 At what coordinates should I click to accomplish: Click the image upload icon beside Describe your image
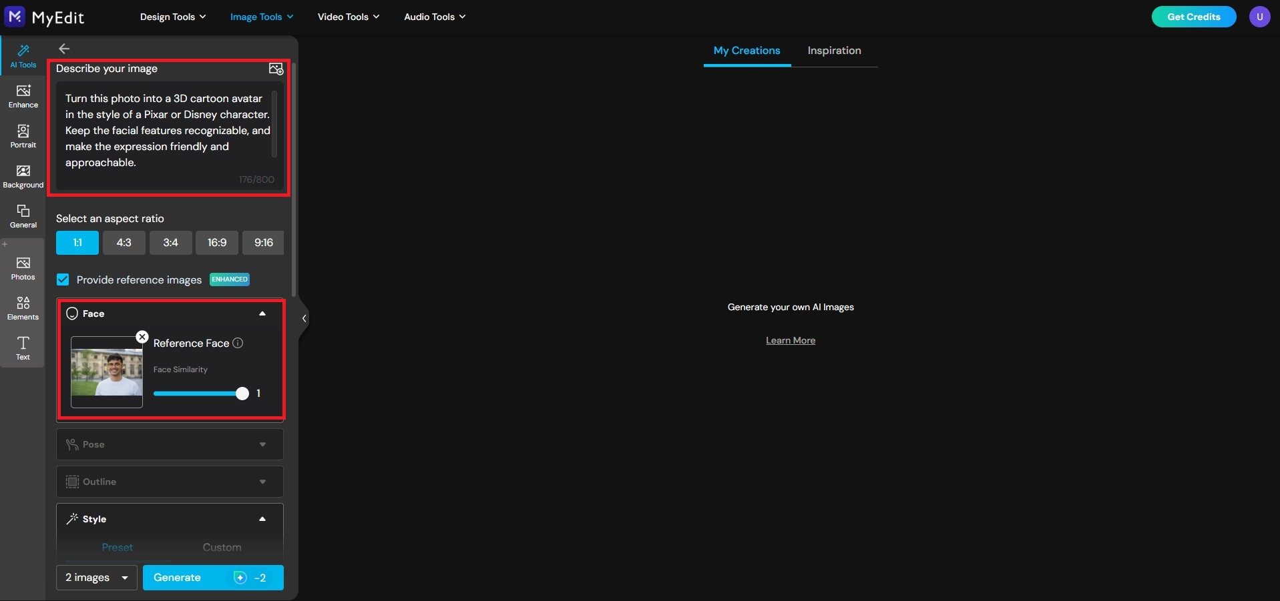click(276, 69)
